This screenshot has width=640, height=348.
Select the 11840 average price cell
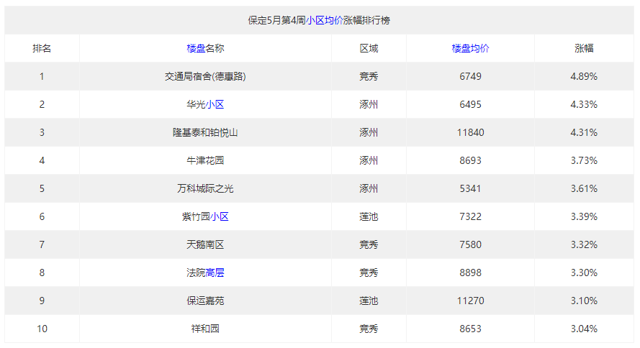[x=470, y=132]
